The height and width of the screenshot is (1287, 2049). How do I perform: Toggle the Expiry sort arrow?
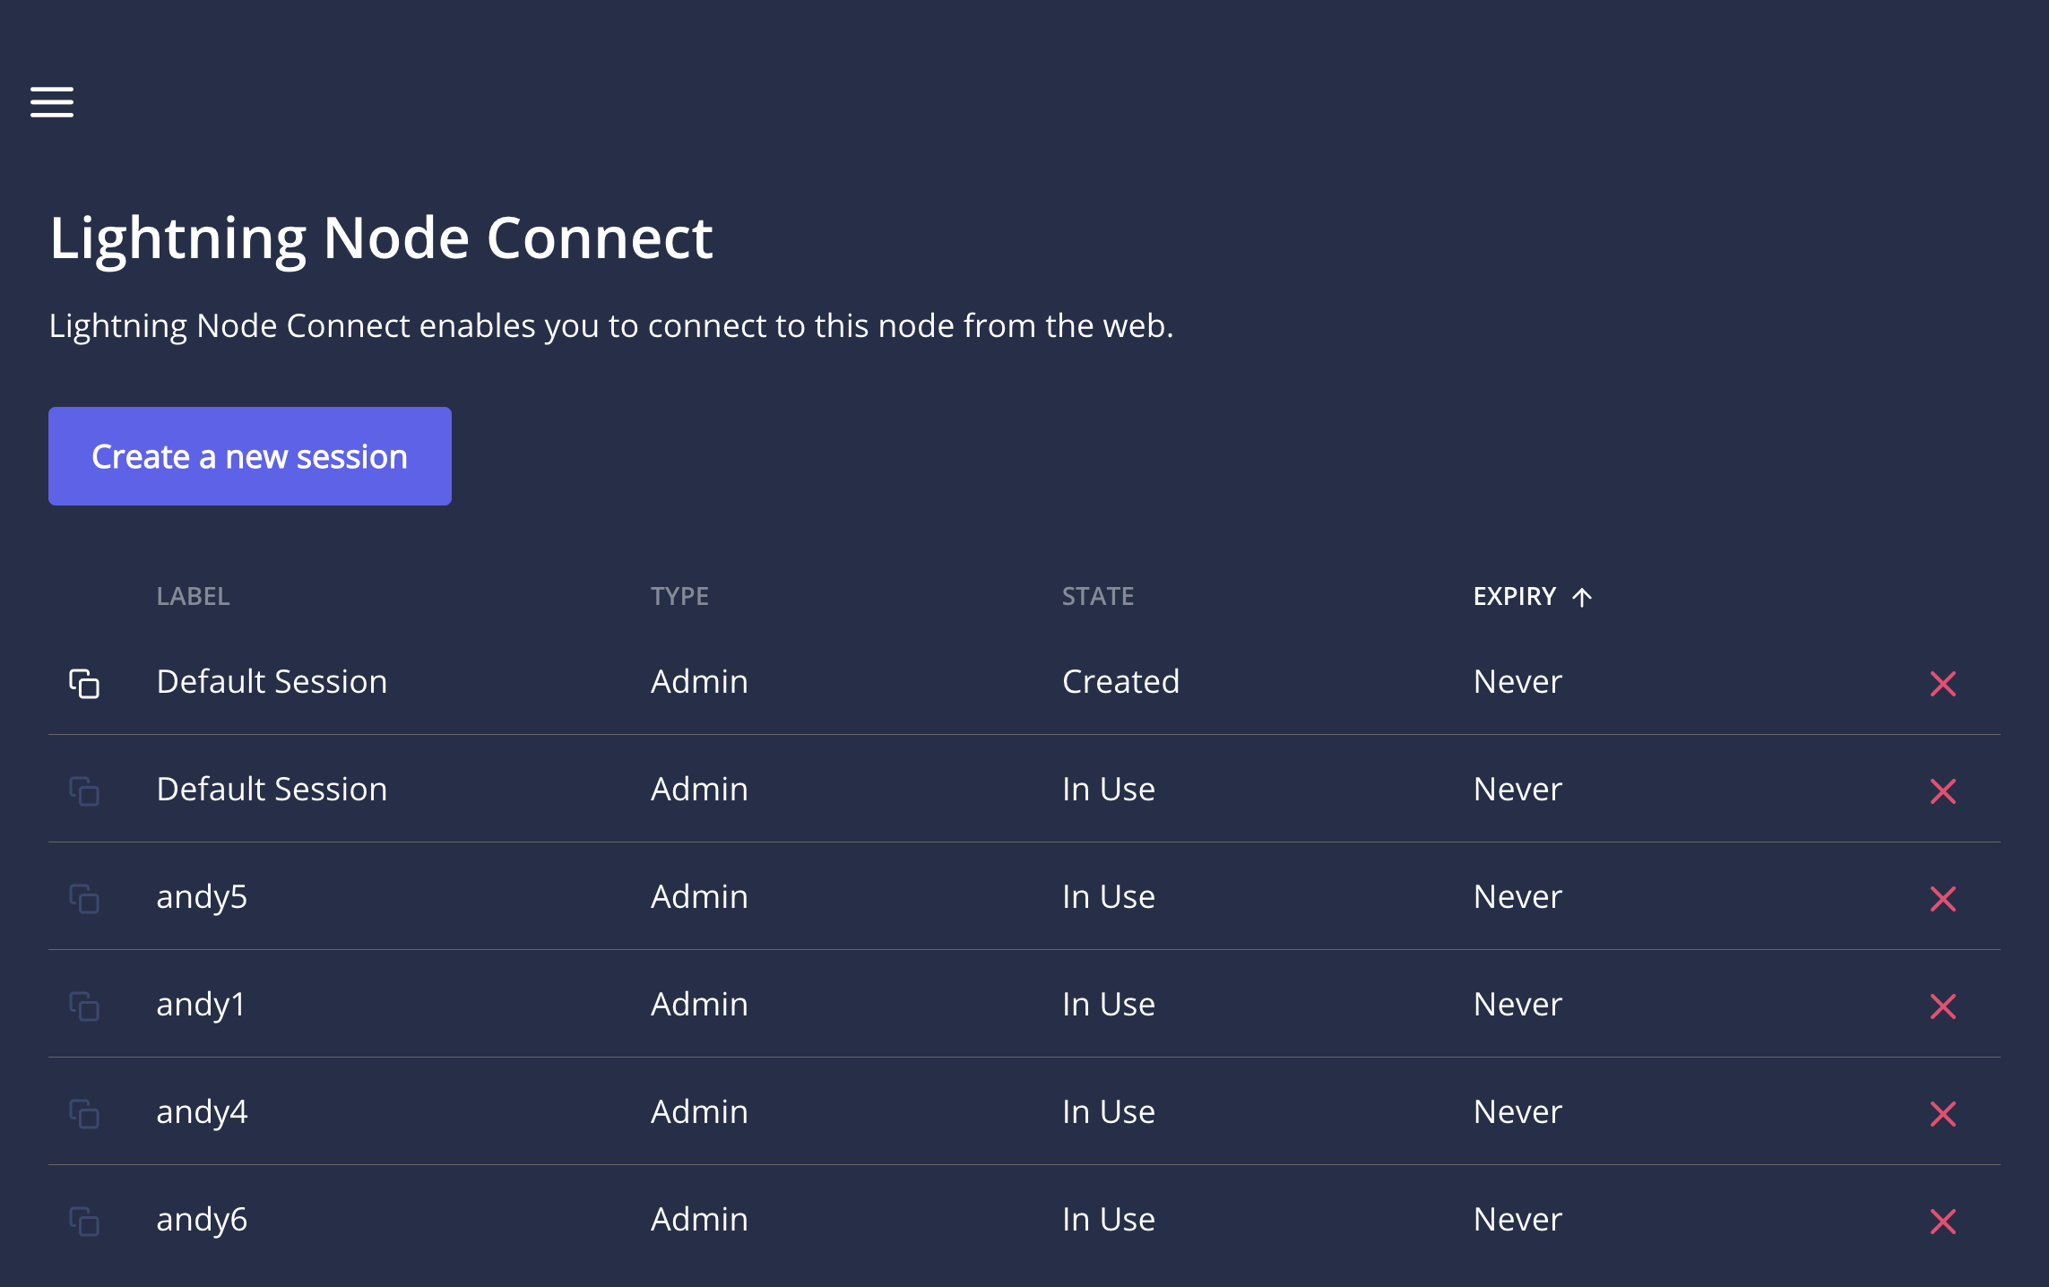pos(1582,597)
